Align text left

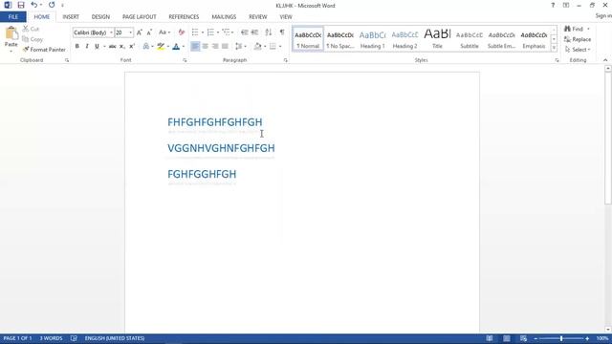click(195, 47)
